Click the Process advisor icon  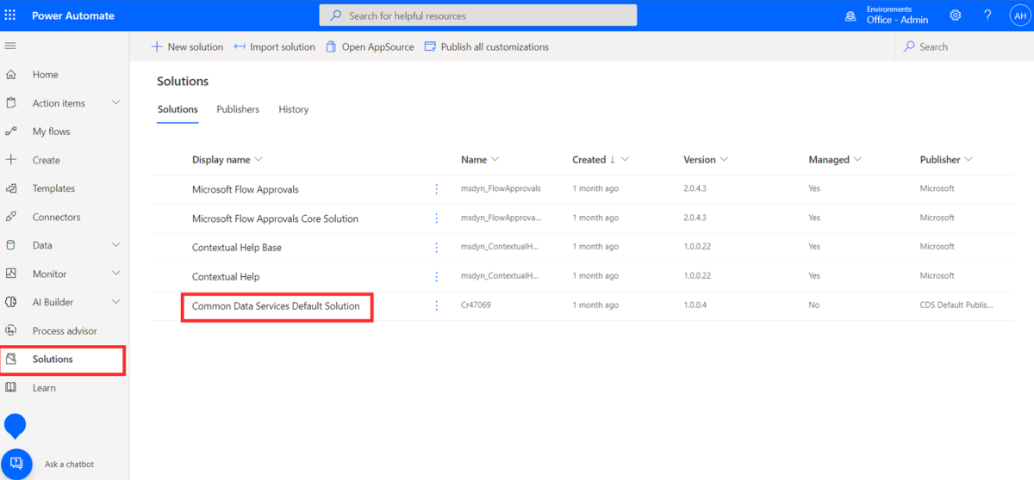click(11, 330)
